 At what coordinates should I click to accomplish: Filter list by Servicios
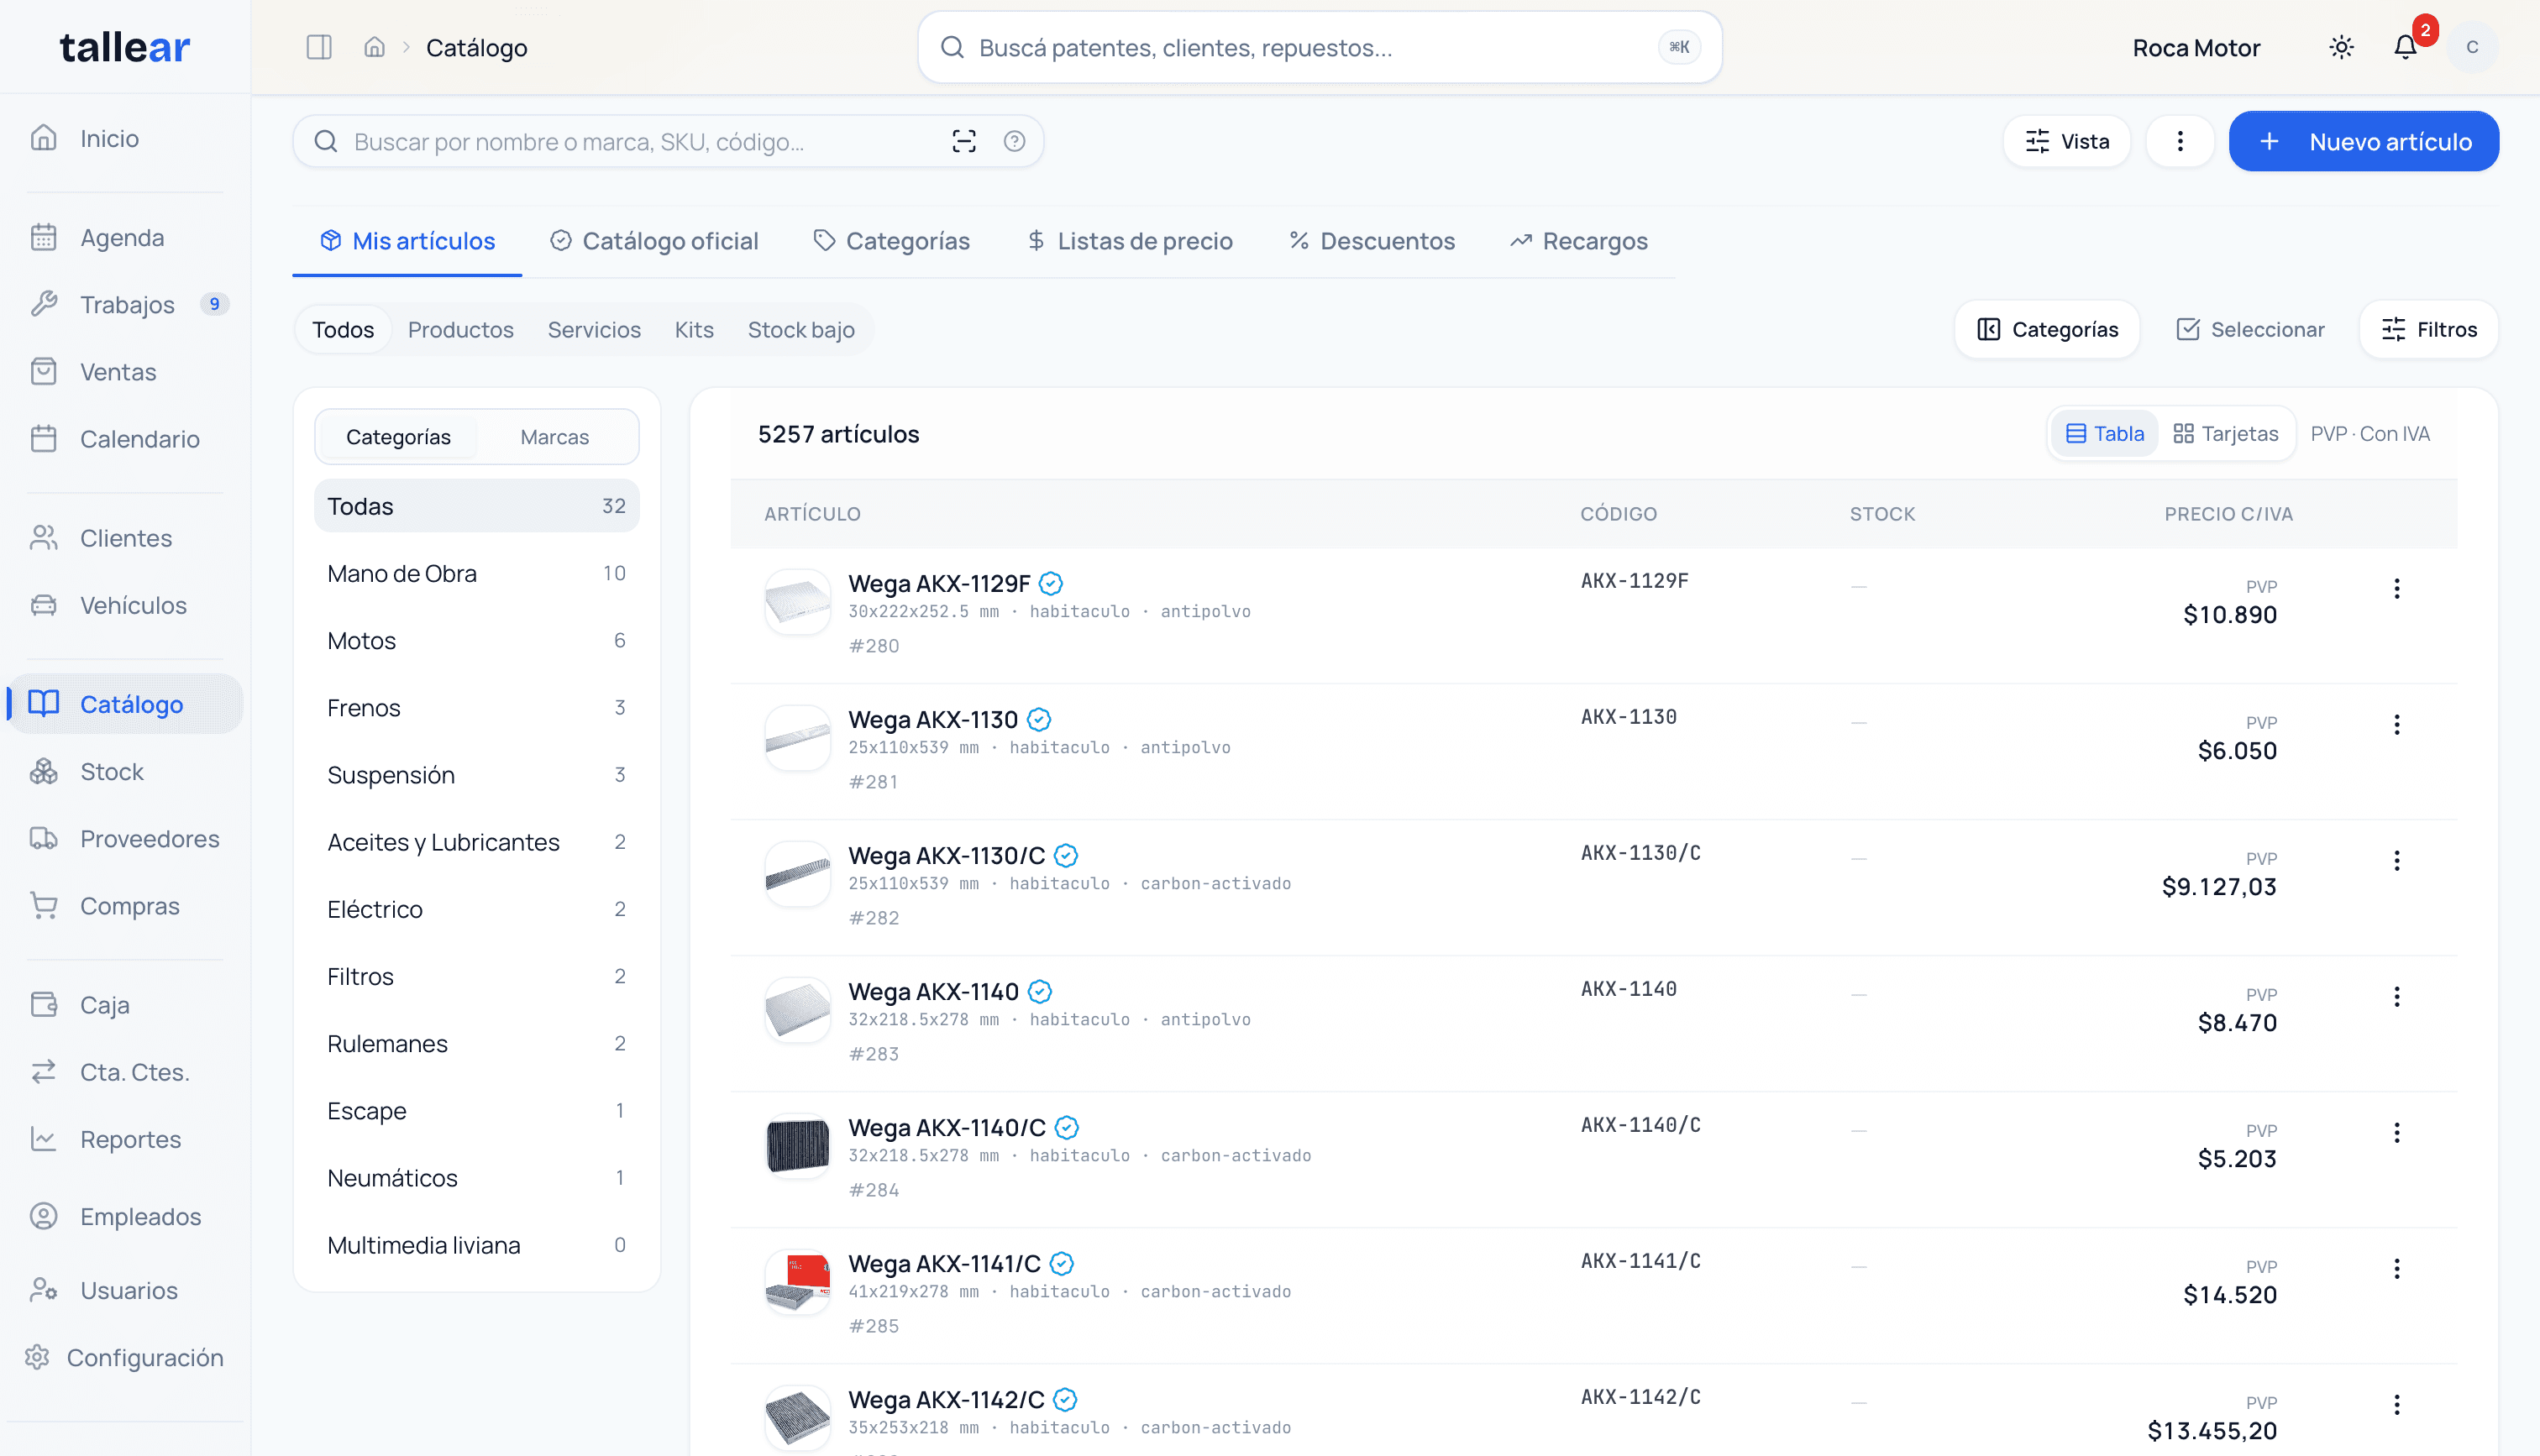pos(594,329)
